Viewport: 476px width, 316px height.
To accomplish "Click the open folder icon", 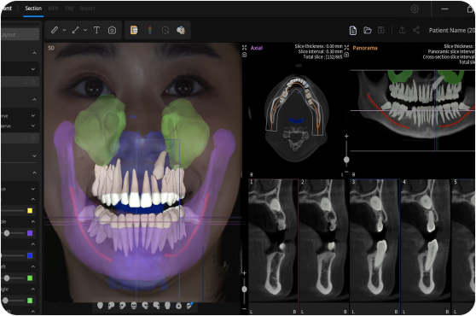I will coord(368,31).
